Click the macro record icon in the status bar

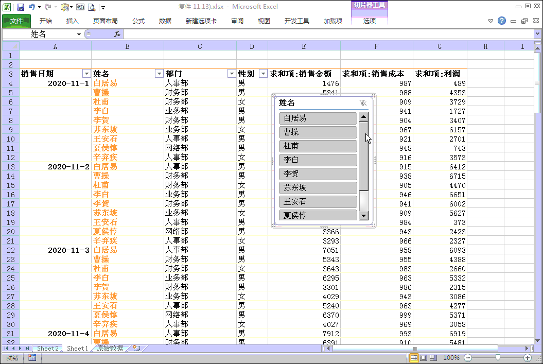point(32,358)
